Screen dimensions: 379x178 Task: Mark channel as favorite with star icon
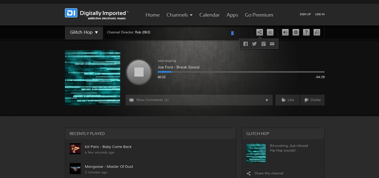[x=270, y=32]
